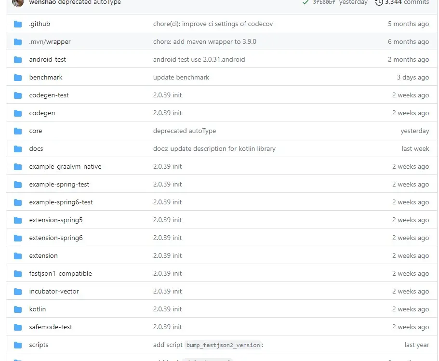The image size is (439, 361).
Task: Open the android-test folder
Action: (47, 60)
